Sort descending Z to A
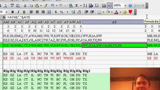 [97, 5]
